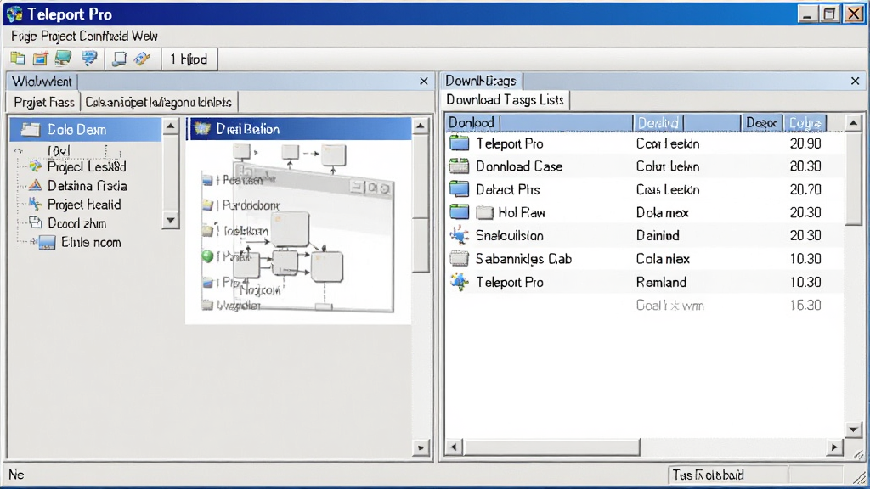Click the download list's up scroll arrow
This screenshot has width=870, height=489.
(853, 122)
